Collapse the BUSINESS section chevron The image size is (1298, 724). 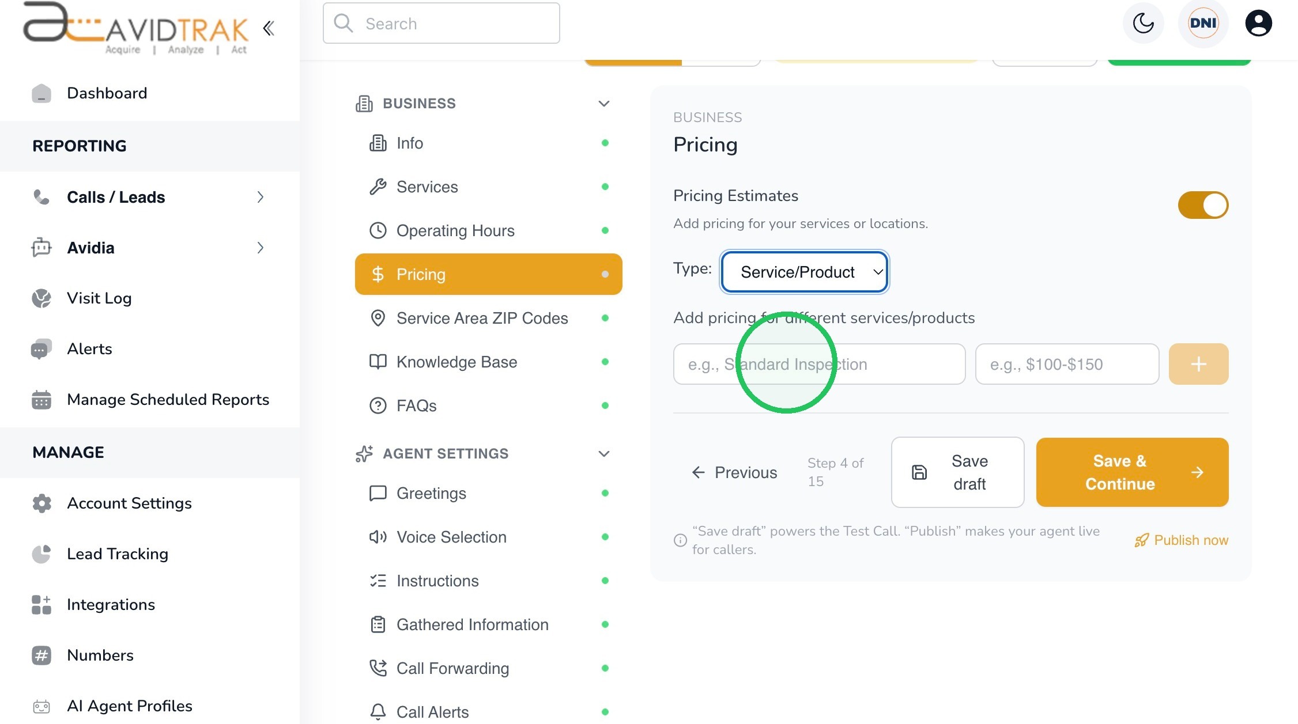[x=603, y=104]
